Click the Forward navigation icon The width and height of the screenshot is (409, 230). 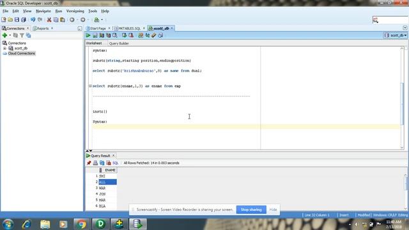(82, 20)
